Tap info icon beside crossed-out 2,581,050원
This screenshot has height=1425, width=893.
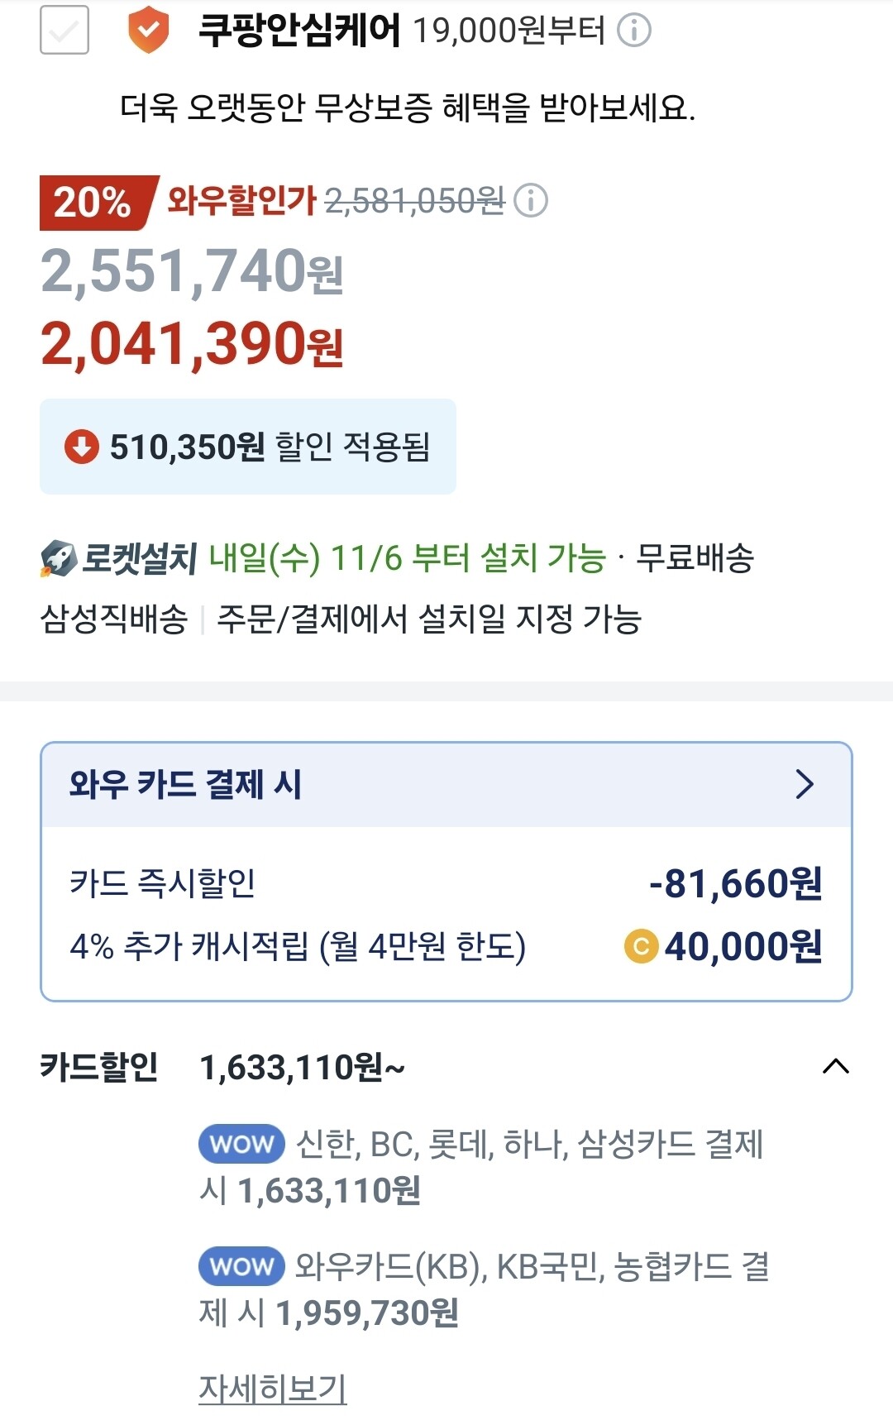[x=531, y=200]
